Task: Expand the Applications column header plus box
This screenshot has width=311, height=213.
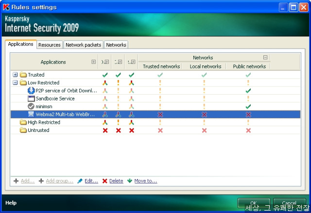Action: [93, 62]
